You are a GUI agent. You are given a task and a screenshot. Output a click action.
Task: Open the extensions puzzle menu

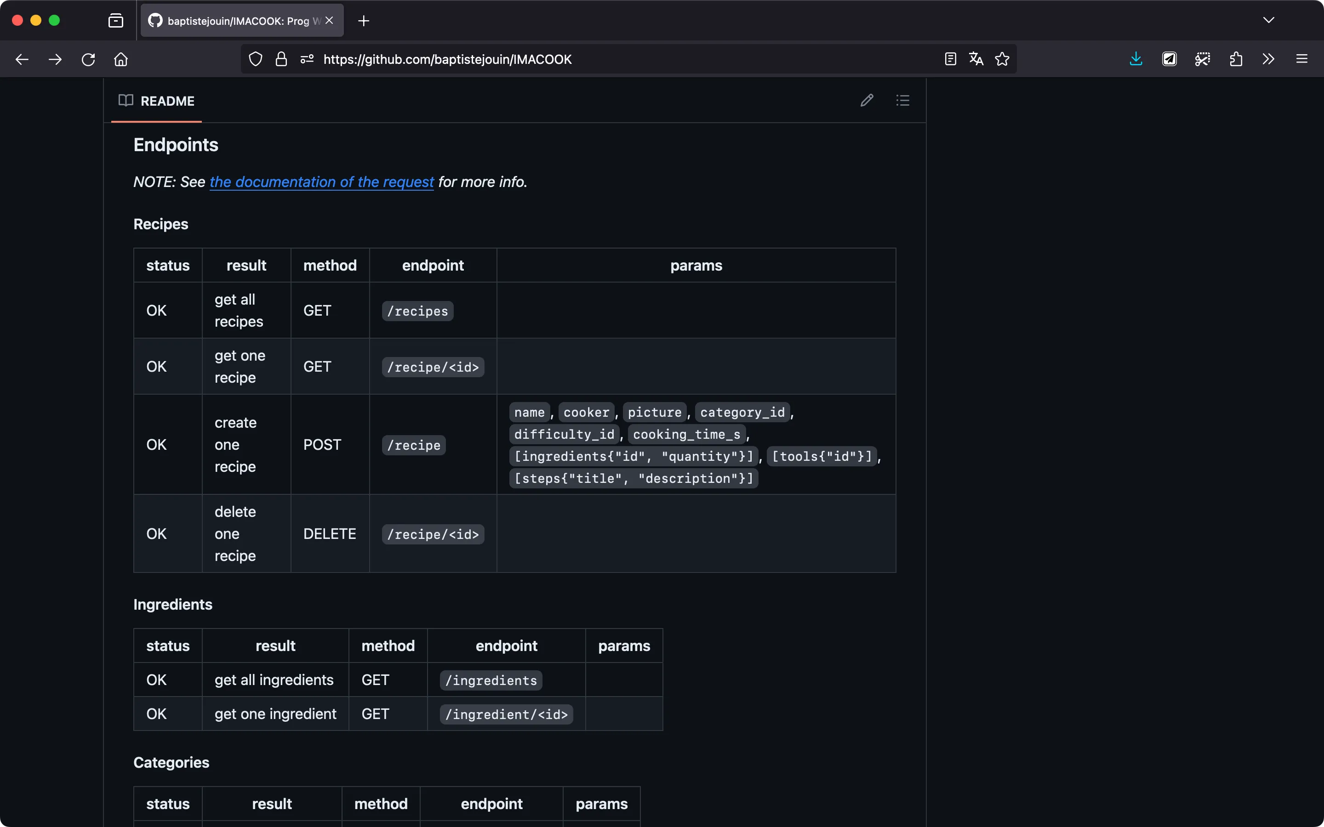click(1236, 59)
